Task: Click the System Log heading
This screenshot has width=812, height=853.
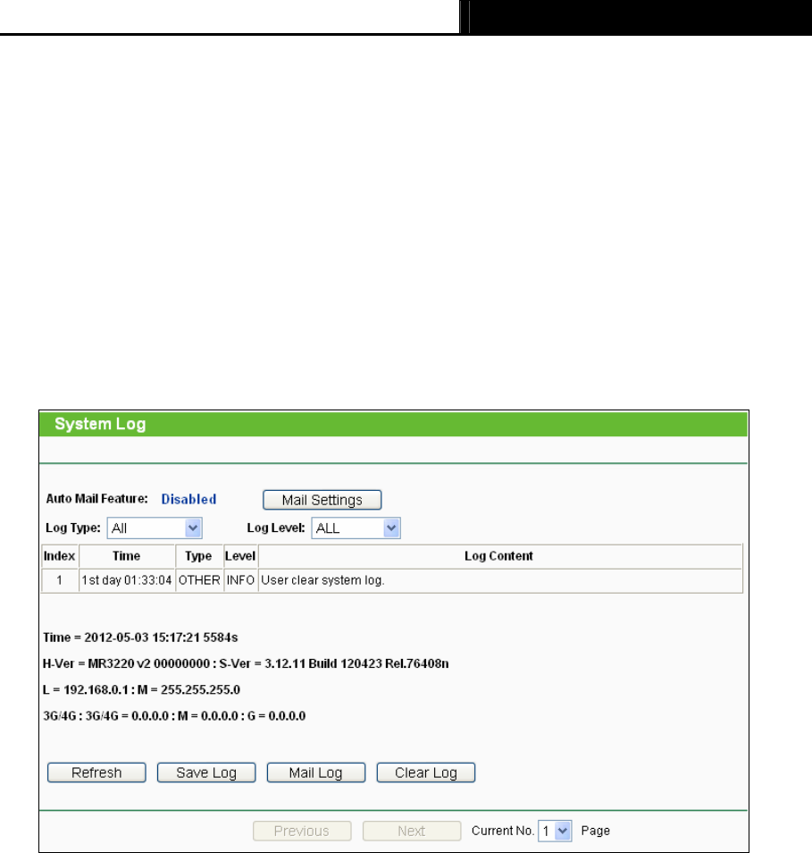Action: (101, 425)
